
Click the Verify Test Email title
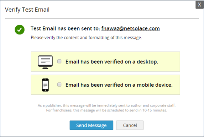27,10
